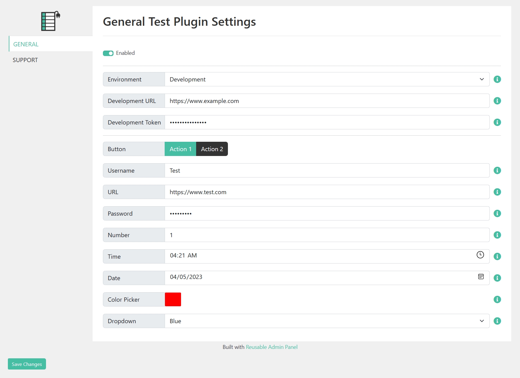Switch to the General sidebar tab
The image size is (520, 378).
click(x=26, y=44)
